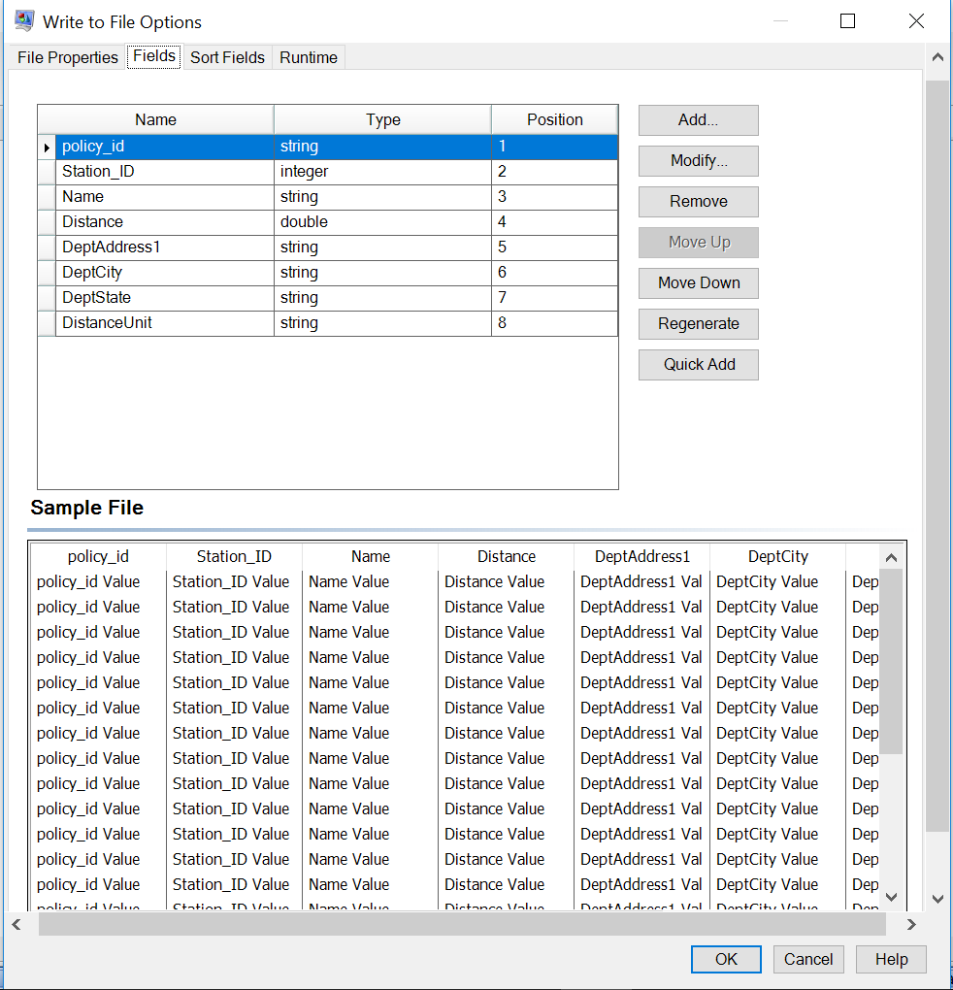Click the sample file vertical scrollbar down arrow
Screen dimensions: 953x990
[x=891, y=896]
